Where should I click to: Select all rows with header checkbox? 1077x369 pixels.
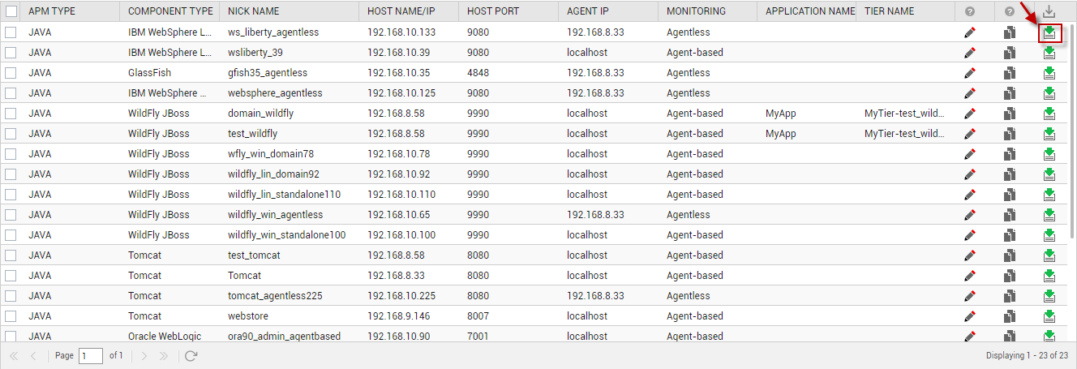(x=11, y=11)
